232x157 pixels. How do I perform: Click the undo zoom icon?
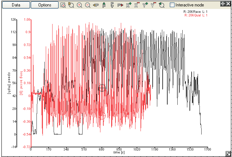(x=162, y=5)
